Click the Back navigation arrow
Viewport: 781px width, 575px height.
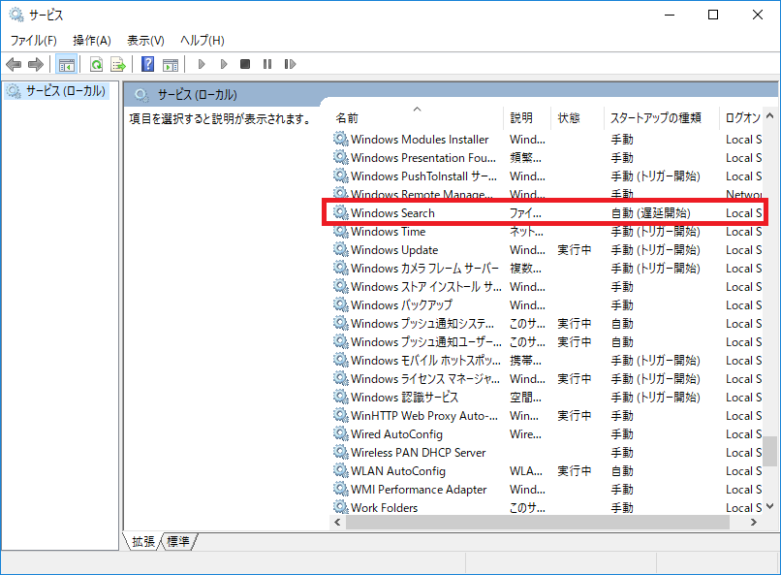tap(14, 64)
